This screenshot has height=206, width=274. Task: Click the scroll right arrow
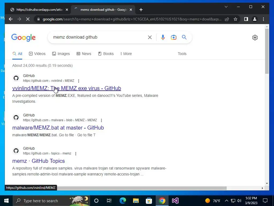pyautogui.click(x=262, y=188)
